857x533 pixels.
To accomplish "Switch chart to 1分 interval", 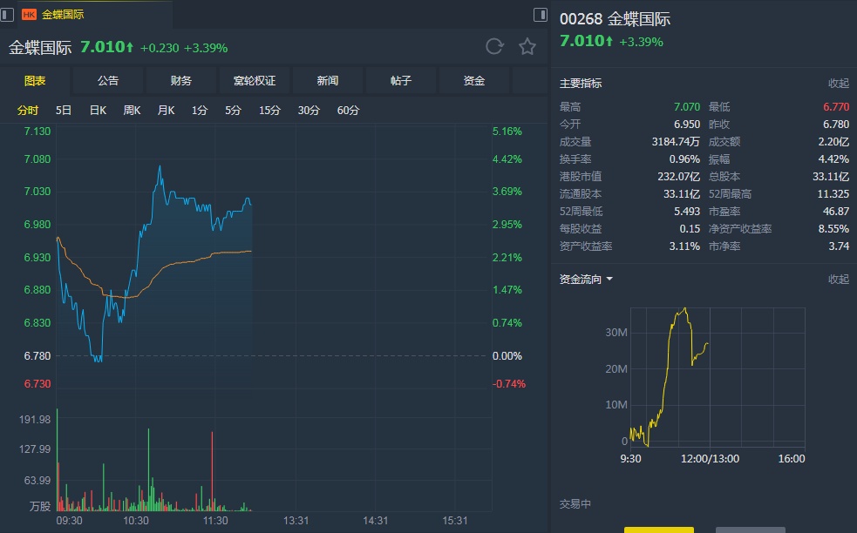I will point(200,111).
